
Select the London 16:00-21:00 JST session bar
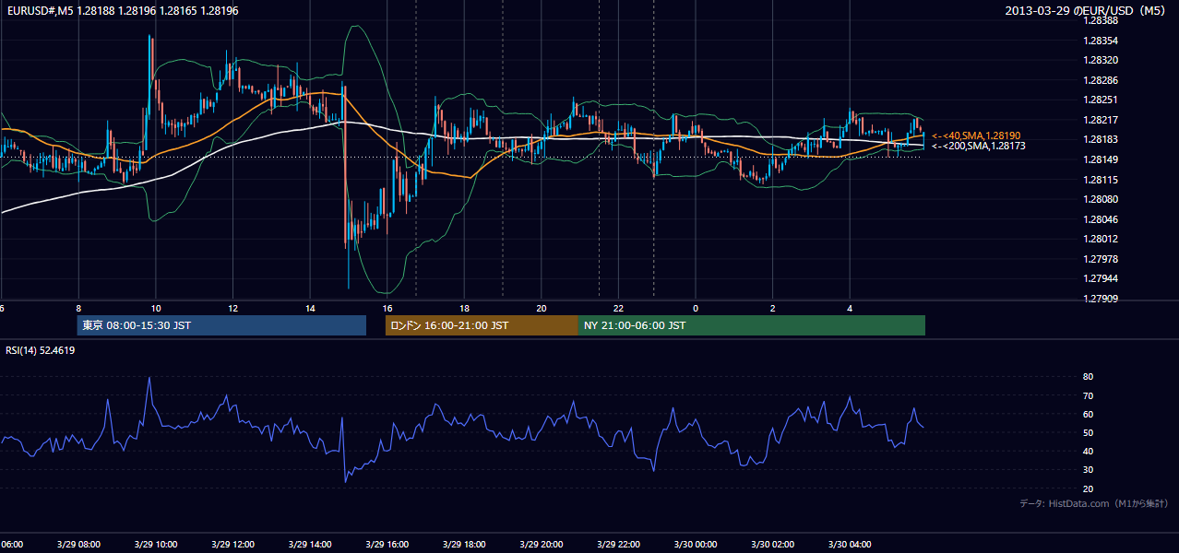(x=482, y=325)
